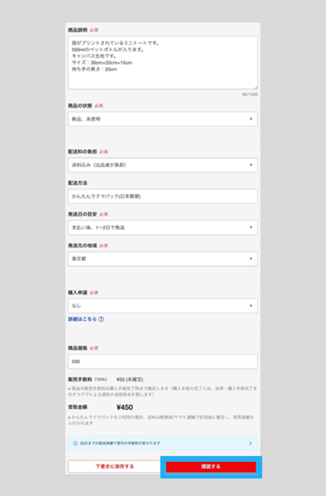Open the 購入申請 dropdown showing なし
This screenshot has height=496, width=326.
pos(163,306)
